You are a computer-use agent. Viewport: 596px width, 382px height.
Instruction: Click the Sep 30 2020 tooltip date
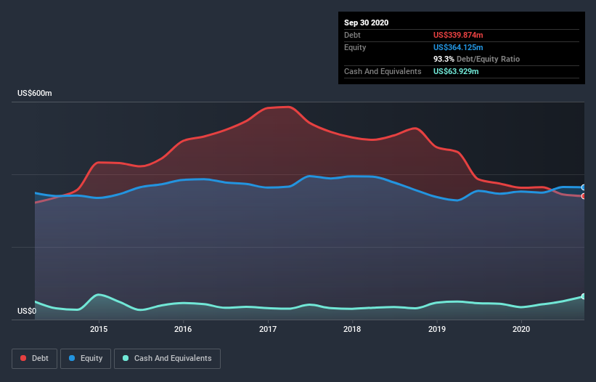tap(366, 23)
